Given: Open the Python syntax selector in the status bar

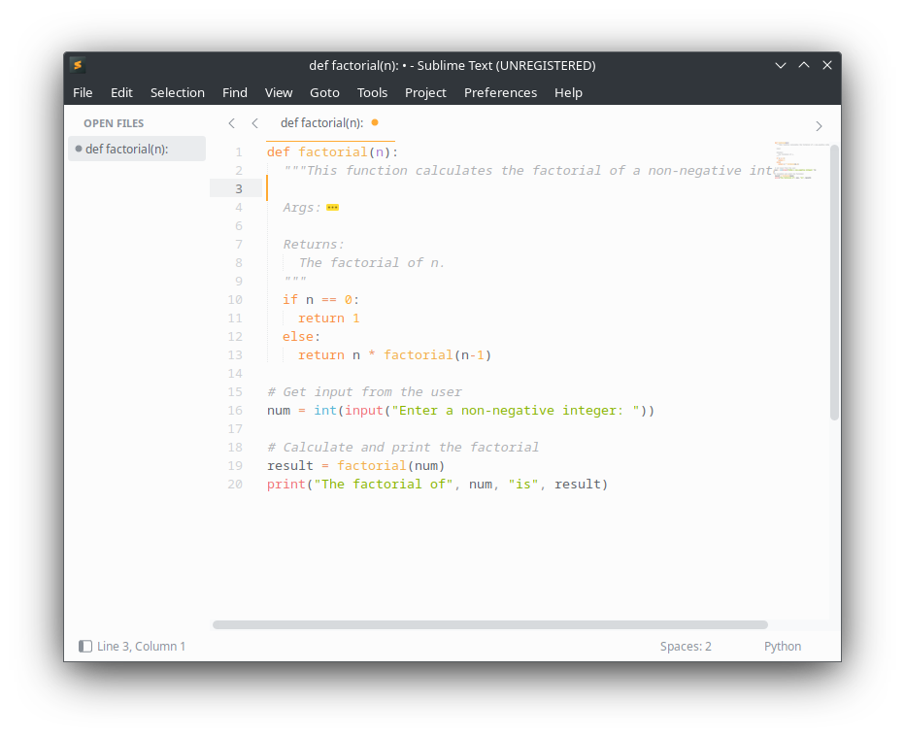Looking at the screenshot, I should point(783,646).
